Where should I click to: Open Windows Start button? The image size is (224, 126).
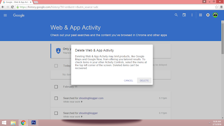[x=4, y=123]
